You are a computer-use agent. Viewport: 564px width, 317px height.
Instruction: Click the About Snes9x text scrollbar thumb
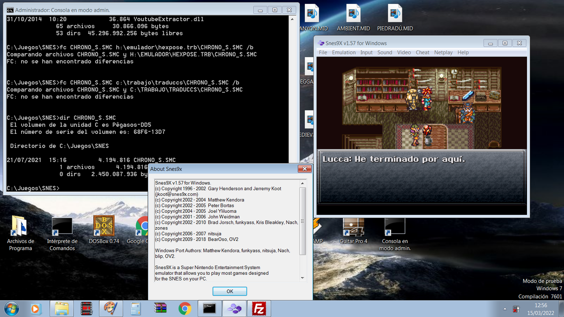[303, 221]
